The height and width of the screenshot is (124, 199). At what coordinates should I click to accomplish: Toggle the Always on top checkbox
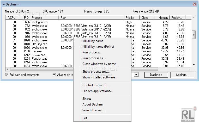[x=54, y=75]
